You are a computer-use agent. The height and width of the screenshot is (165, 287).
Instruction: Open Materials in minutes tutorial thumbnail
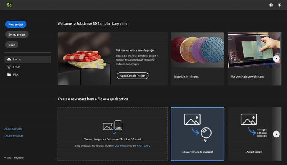pos(197,50)
